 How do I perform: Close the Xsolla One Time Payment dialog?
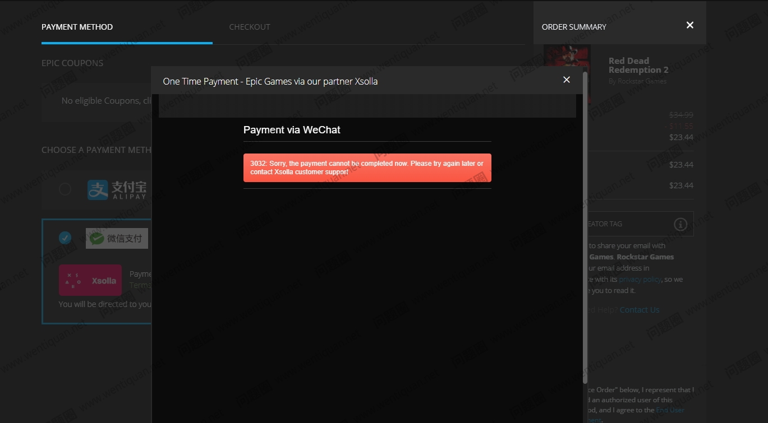[566, 80]
